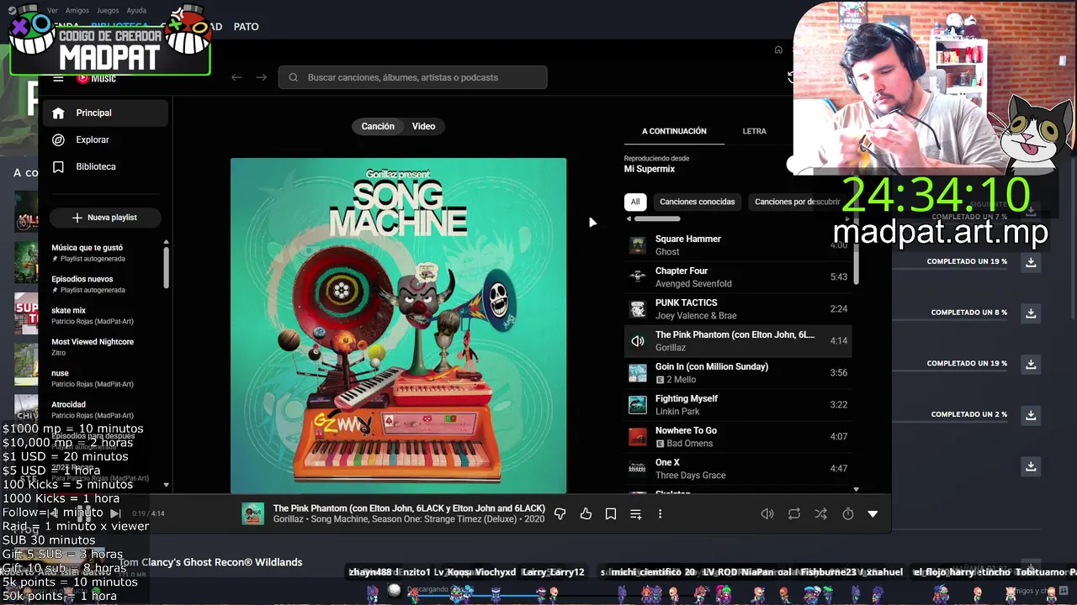Select the All filter chip
The height and width of the screenshot is (605, 1077).
[x=635, y=202]
